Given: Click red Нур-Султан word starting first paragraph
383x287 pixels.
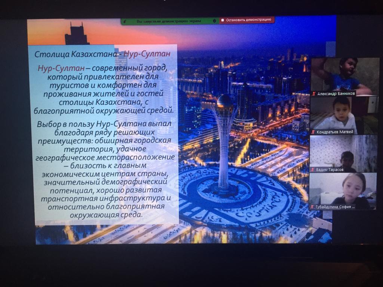Looking at the screenshot, I should [x=61, y=68].
